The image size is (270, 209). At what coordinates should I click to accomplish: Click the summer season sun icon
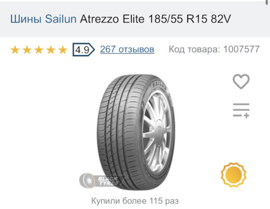pyautogui.click(x=233, y=175)
